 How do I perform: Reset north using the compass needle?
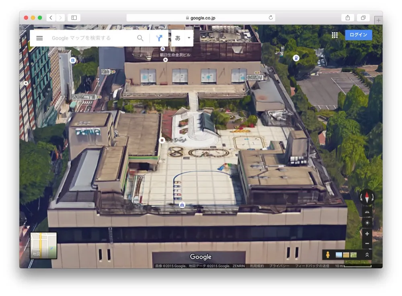pyautogui.click(x=368, y=197)
